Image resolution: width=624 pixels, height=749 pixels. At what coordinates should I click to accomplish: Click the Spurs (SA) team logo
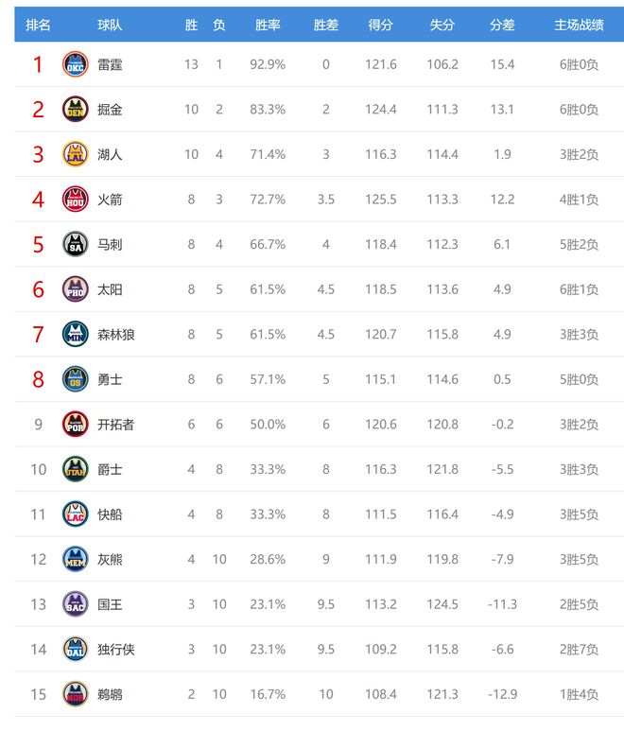[x=76, y=244]
